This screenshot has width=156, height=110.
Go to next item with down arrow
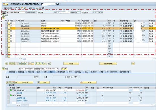[66, 69]
